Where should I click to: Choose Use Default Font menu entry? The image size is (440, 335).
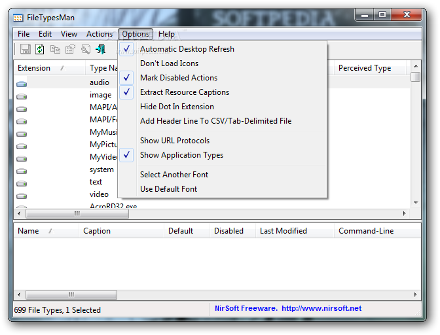223,189
